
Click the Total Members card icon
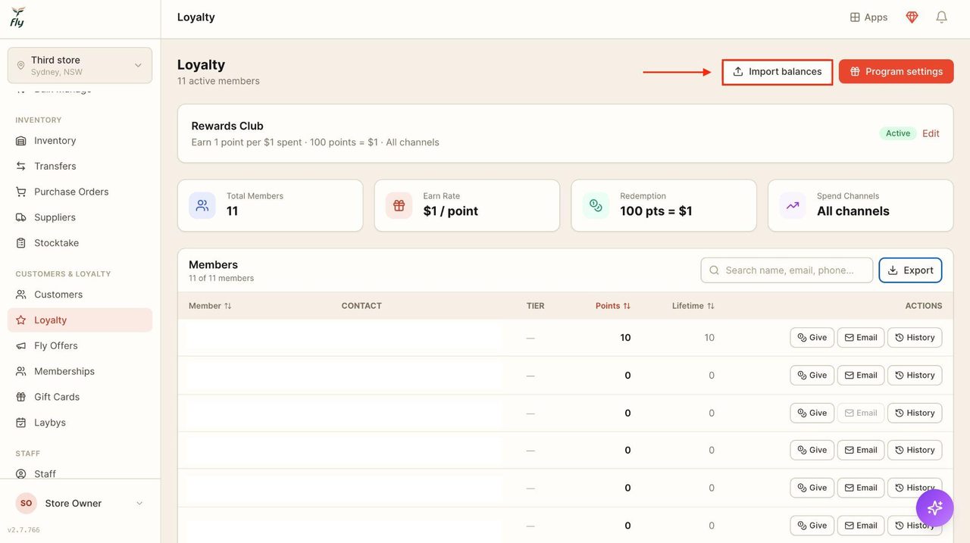tap(202, 205)
